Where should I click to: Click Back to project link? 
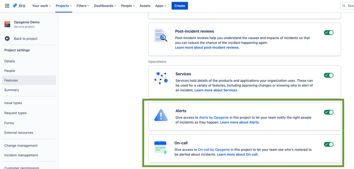pos(26,39)
